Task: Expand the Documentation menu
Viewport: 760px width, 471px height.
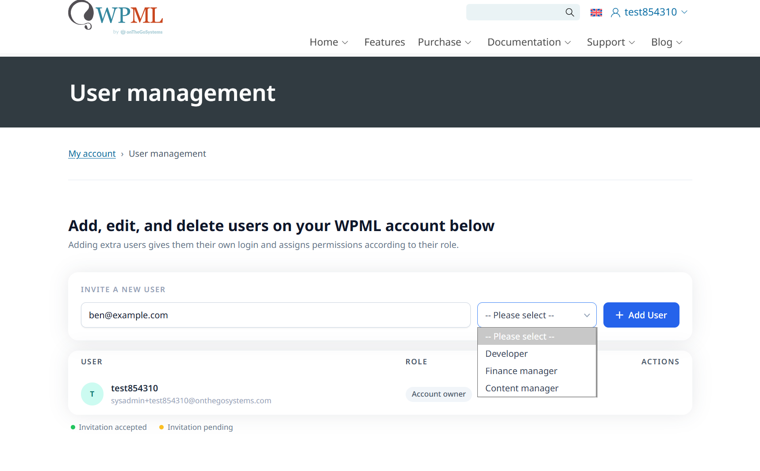Action: pyautogui.click(x=529, y=42)
